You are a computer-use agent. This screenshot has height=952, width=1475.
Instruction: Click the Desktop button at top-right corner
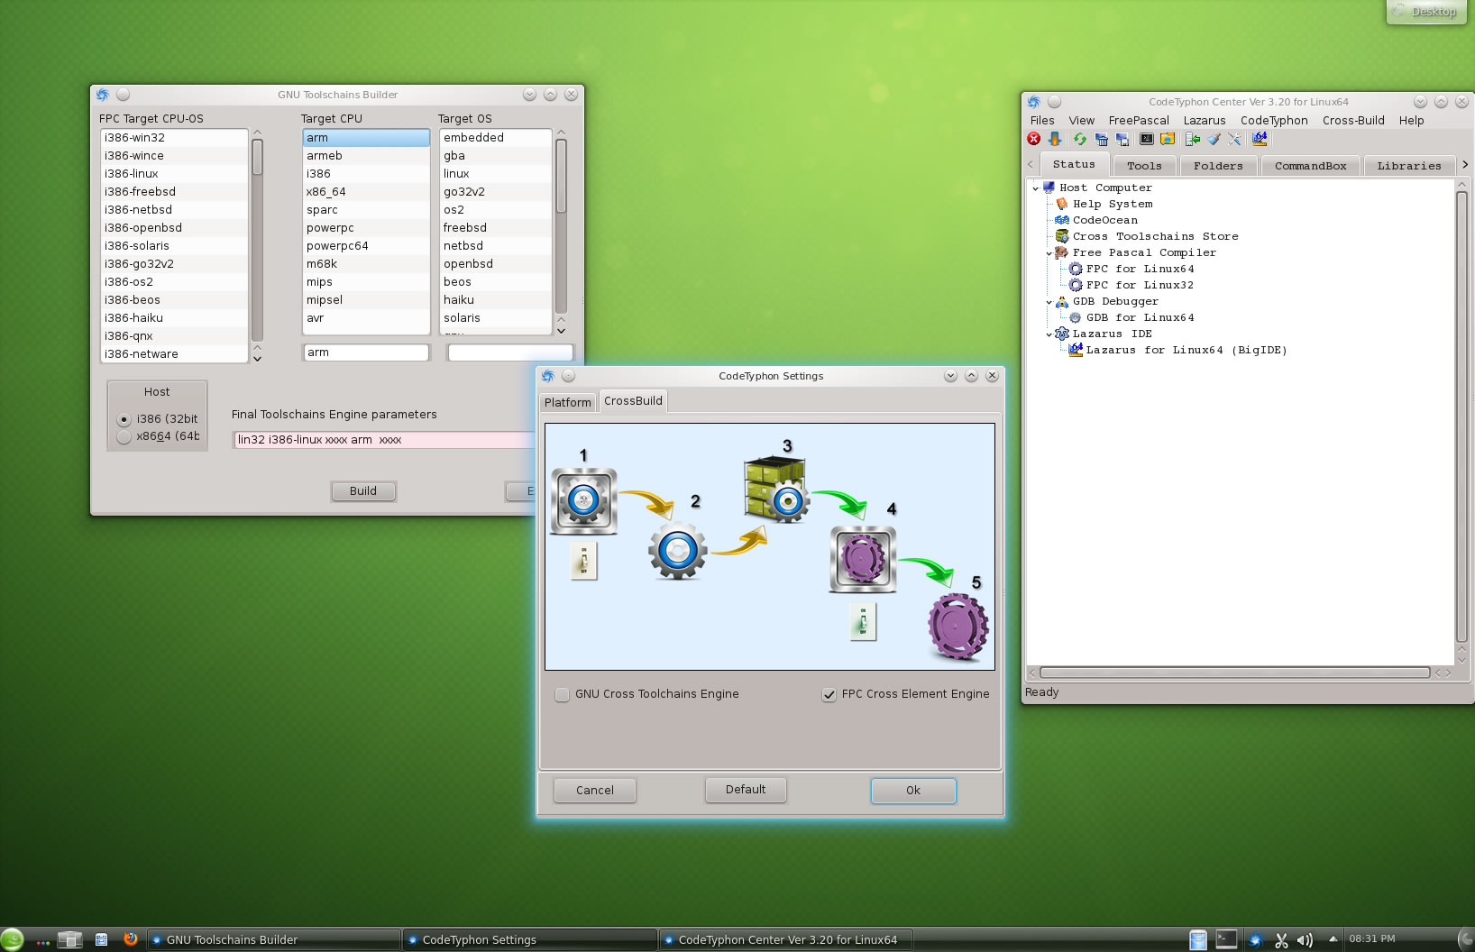pos(1425,11)
